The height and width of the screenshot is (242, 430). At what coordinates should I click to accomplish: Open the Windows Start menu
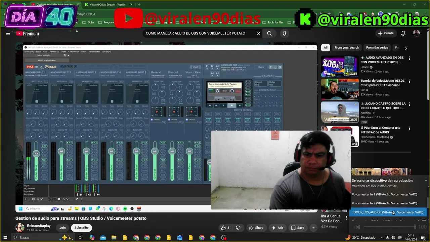5,238
